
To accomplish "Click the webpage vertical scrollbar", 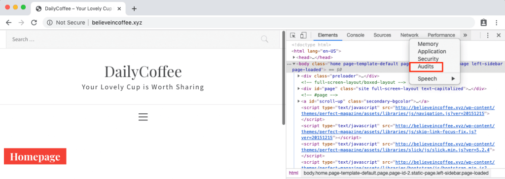I will [x=284, y=78].
